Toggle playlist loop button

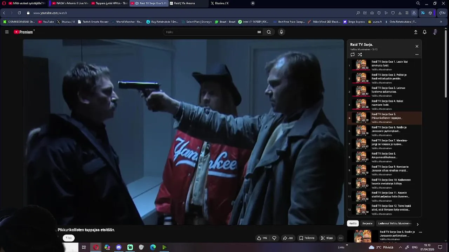[x=353, y=55]
